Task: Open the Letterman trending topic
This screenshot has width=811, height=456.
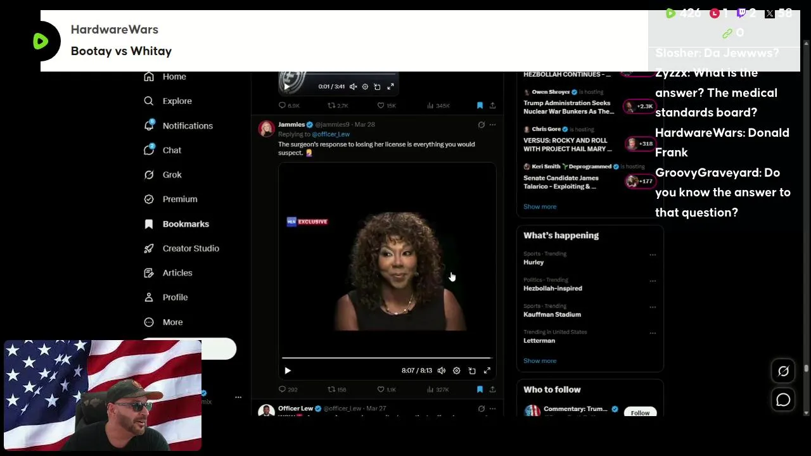Action: (590, 336)
